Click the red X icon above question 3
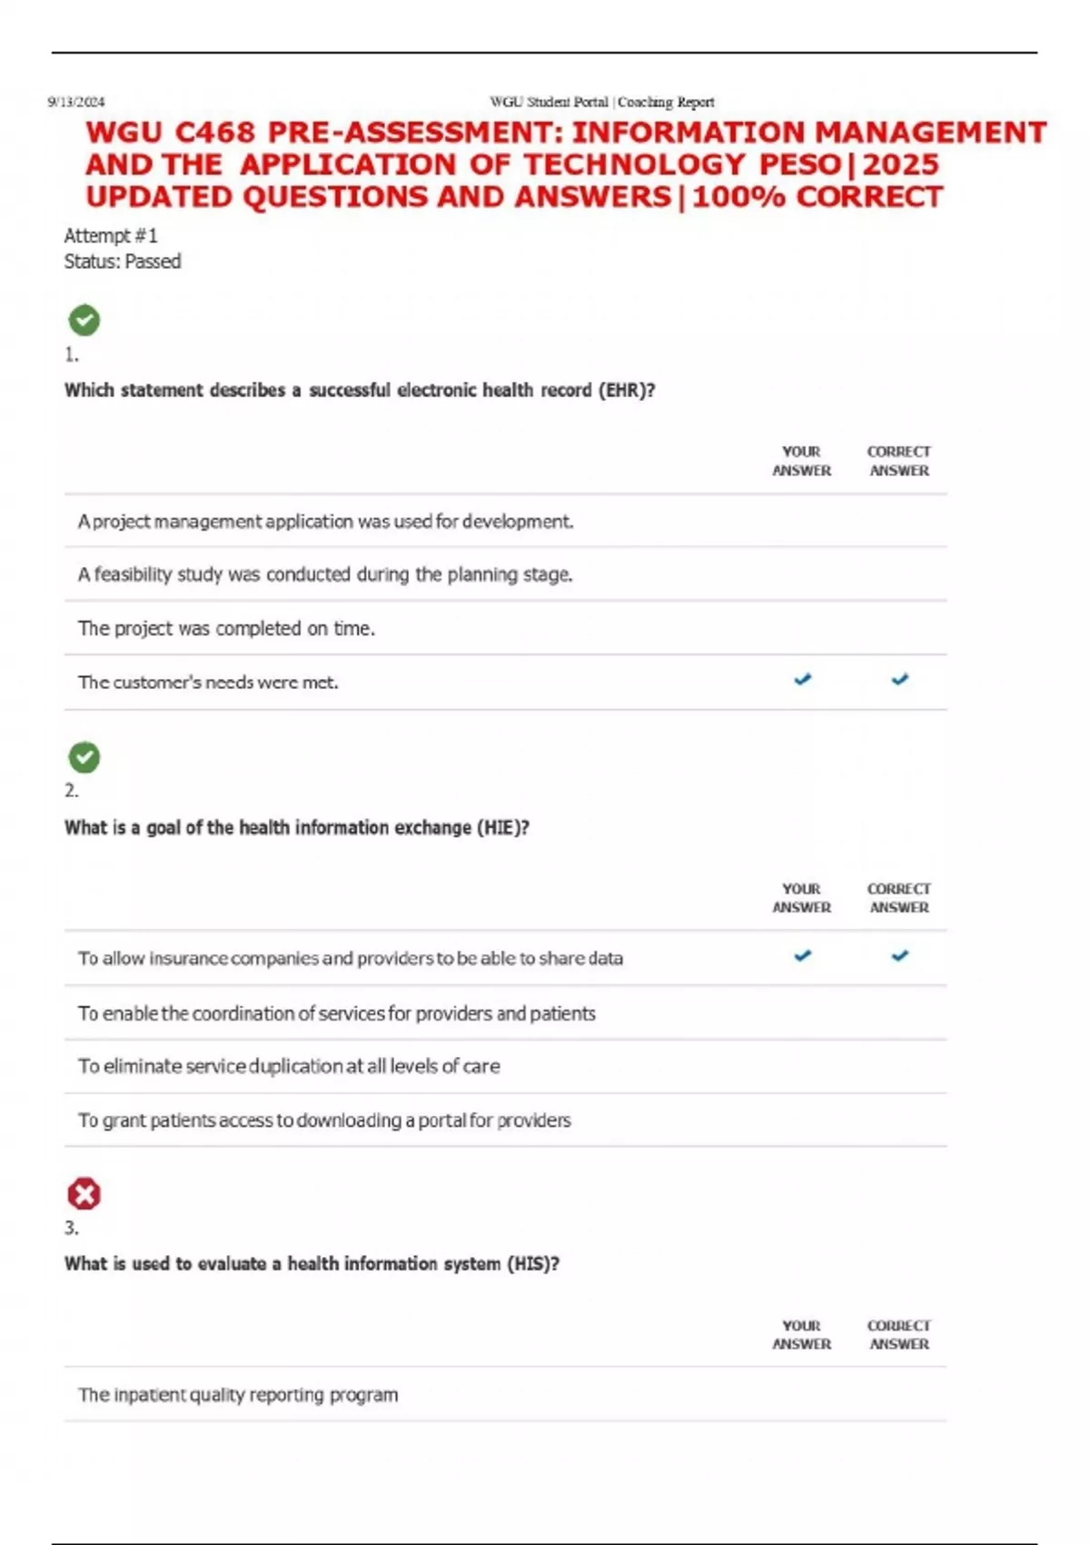 pyautogui.click(x=84, y=1194)
